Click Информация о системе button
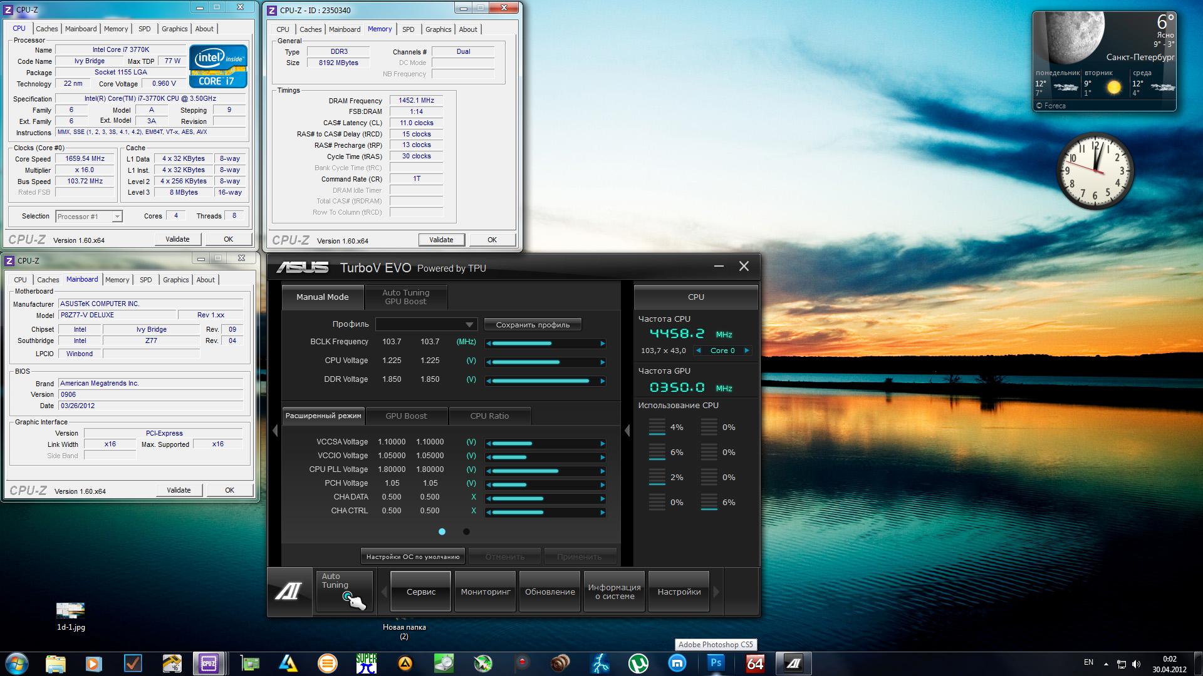 [615, 591]
